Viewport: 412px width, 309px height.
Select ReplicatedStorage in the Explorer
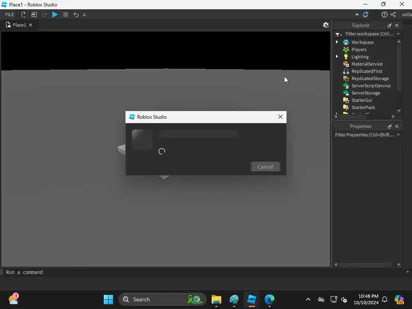(x=370, y=78)
